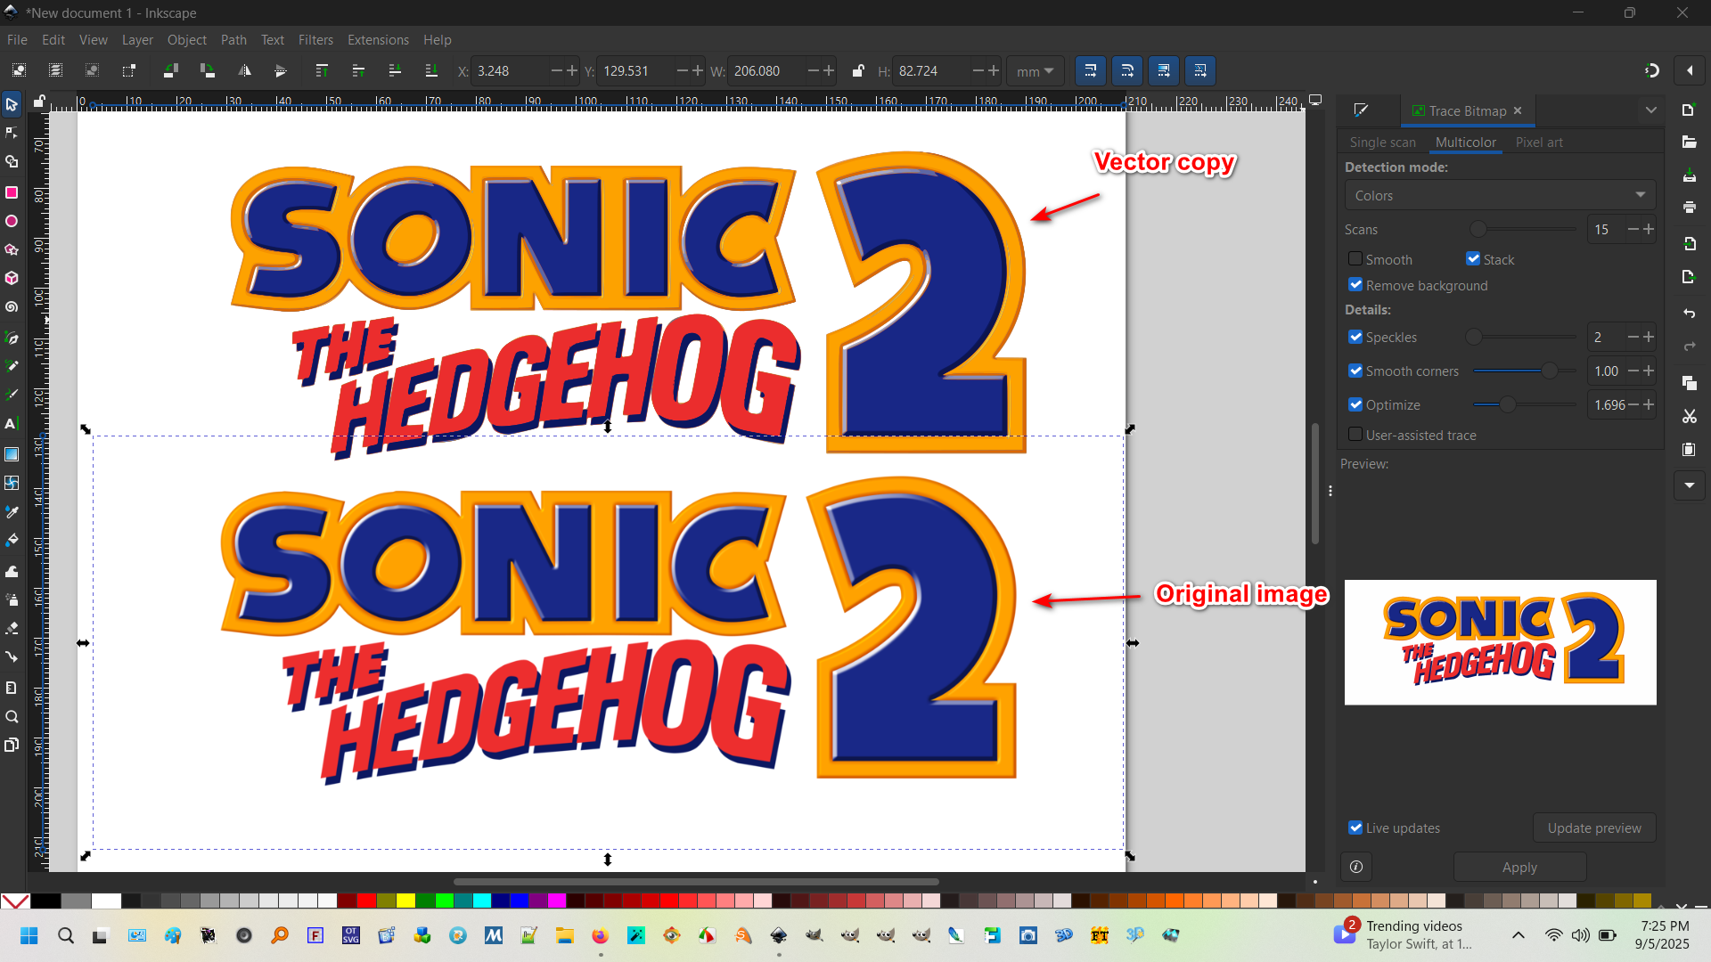This screenshot has width=1711, height=962.
Task: Click the Cut scissors icon
Action: click(1689, 416)
